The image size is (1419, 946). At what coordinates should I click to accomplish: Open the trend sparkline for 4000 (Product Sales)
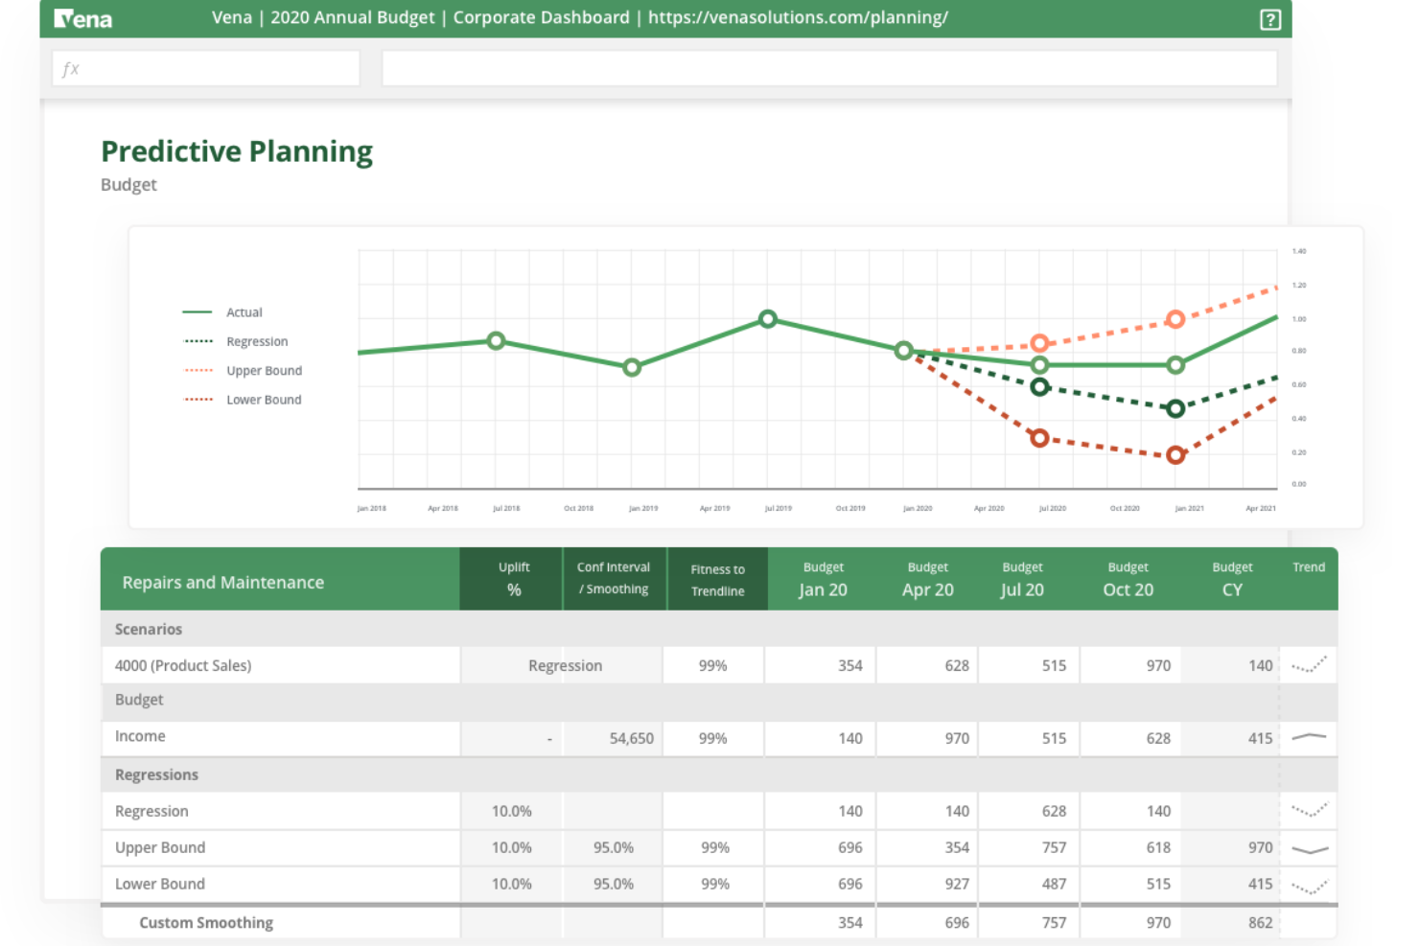(x=1308, y=664)
